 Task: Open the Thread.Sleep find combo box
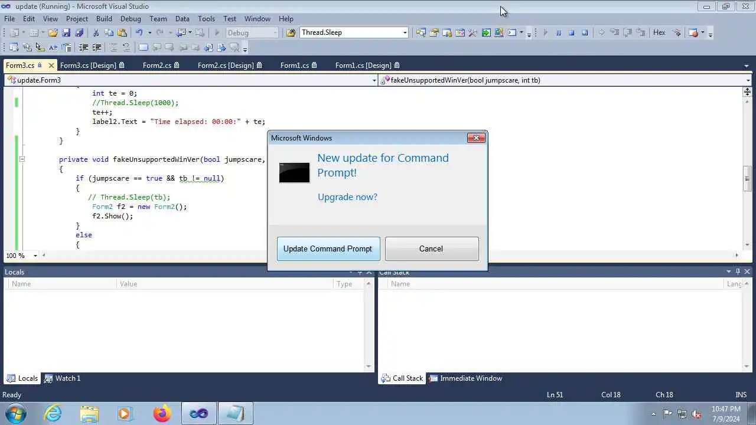point(354,33)
